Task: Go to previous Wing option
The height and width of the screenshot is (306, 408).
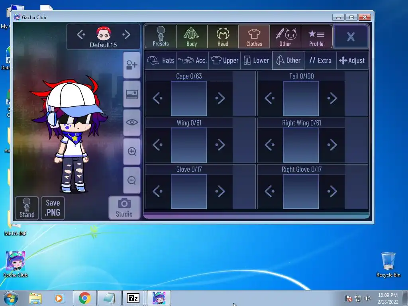Action: [158, 145]
